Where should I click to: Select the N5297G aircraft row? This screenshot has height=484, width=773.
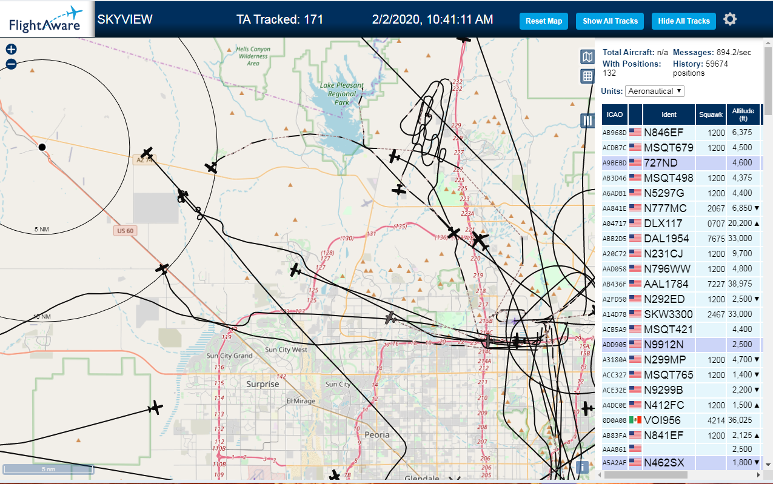682,193
